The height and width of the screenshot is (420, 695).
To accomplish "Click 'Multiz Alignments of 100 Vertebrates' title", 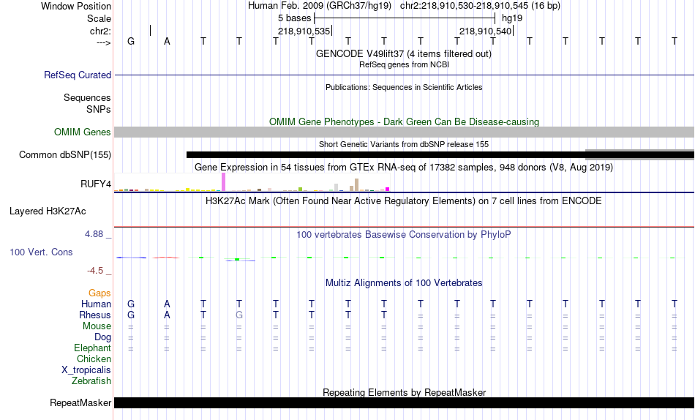I will pyautogui.click(x=404, y=283).
